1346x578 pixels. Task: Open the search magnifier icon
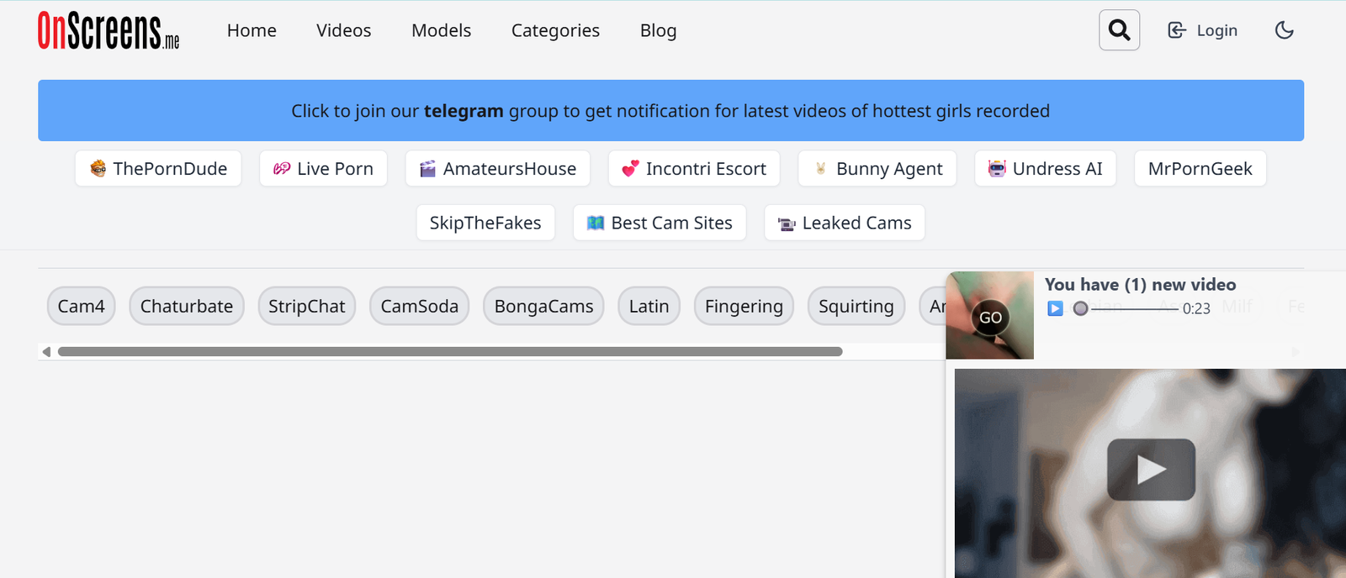click(x=1119, y=30)
